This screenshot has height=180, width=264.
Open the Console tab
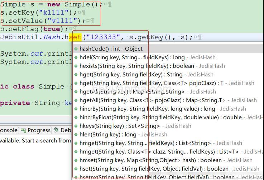point(9,130)
